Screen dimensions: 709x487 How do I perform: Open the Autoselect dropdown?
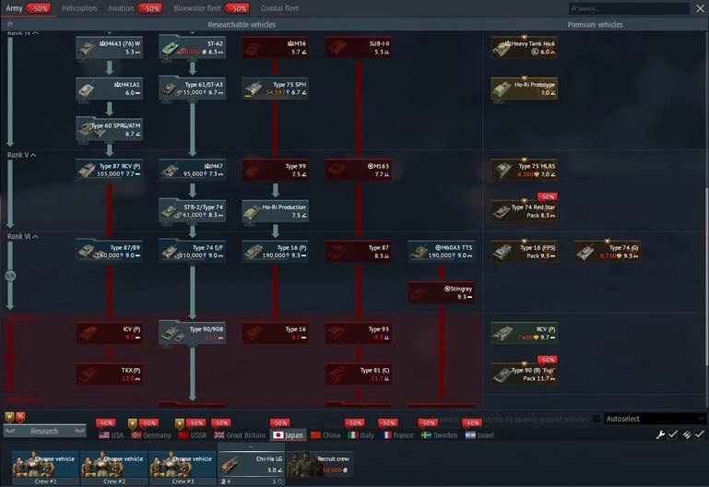655,419
